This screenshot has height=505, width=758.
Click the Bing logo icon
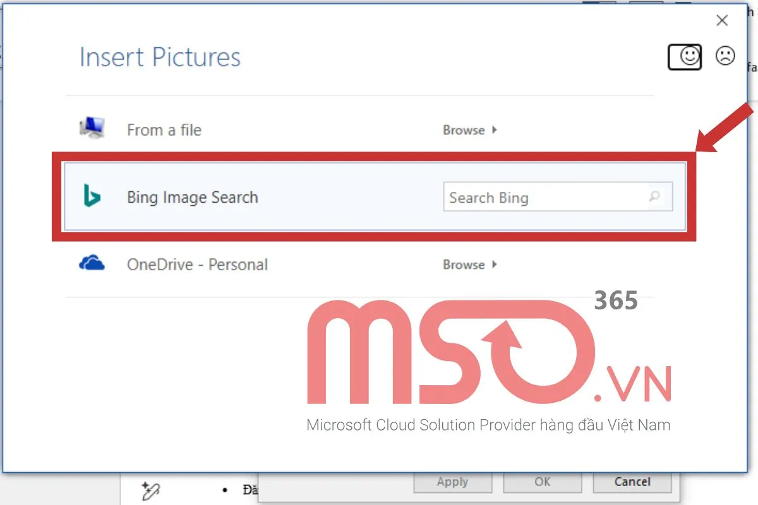[x=92, y=196]
